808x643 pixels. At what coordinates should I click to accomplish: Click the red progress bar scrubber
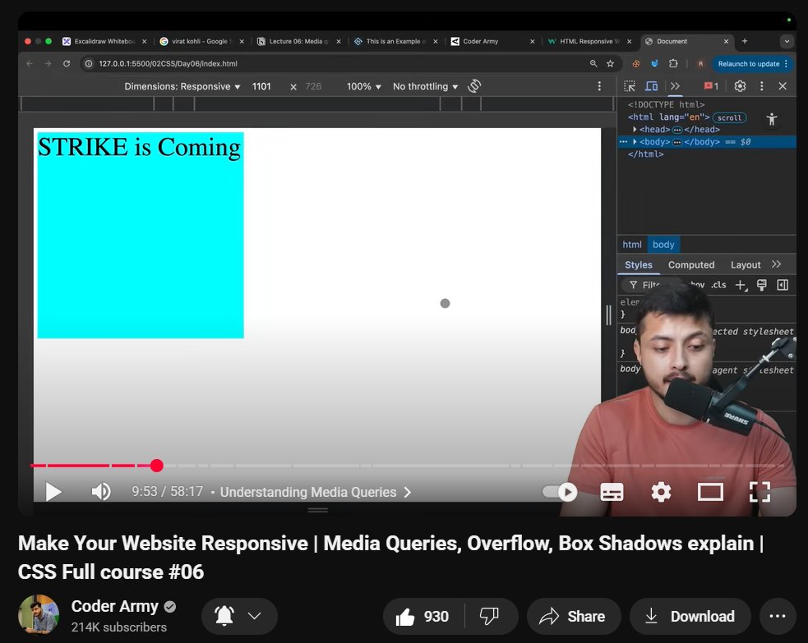click(157, 466)
